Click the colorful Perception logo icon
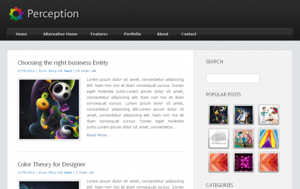The image size is (300, 189). (16, 14)
